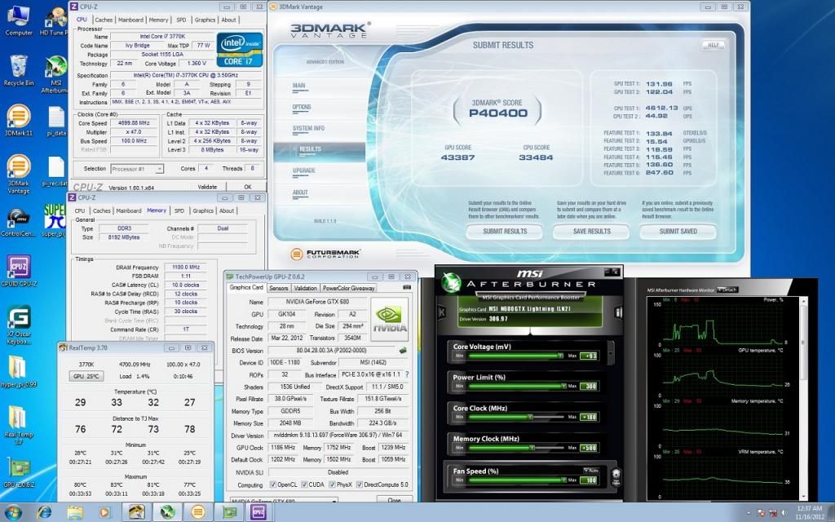Open the GPU-Z 0.6.2 desktop icon
835x522 pixels.
[19, 472]
